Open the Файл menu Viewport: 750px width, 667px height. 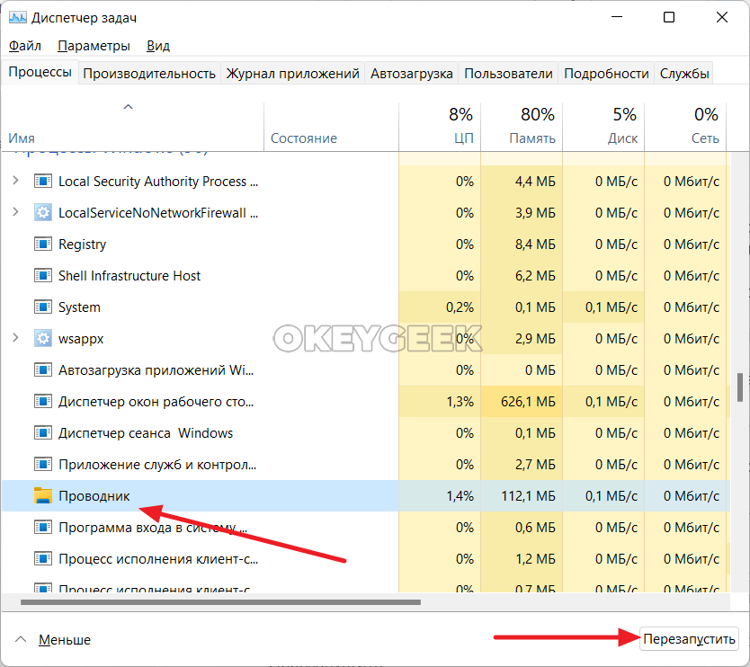point(25,46)
